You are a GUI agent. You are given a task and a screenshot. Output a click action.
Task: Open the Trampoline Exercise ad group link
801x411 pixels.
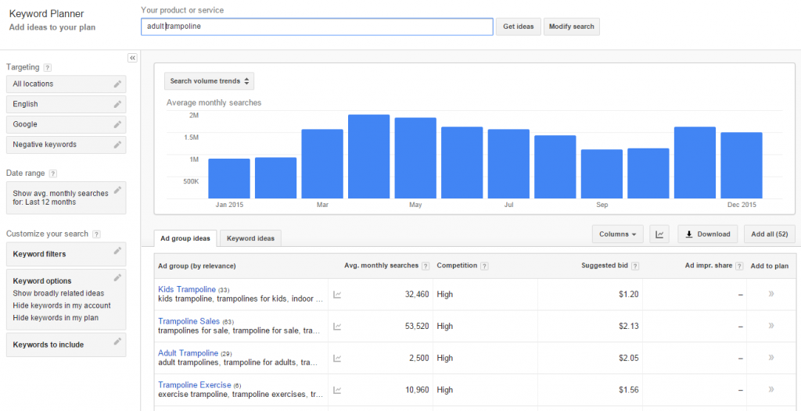[195, 385]
